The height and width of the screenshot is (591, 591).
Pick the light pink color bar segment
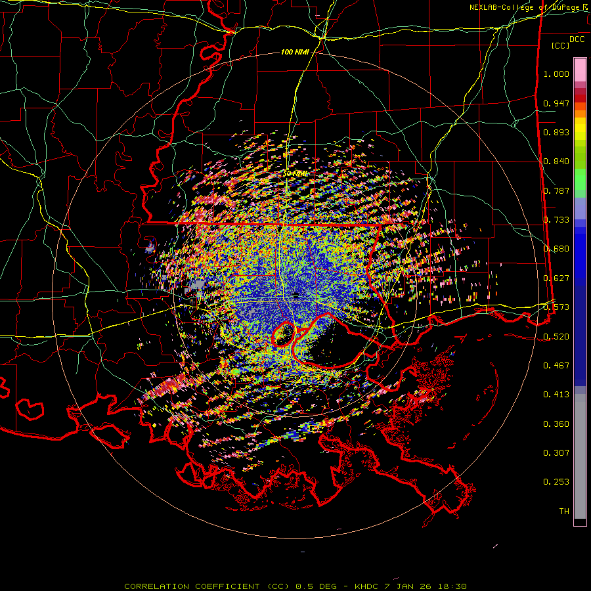pyautogui.click(x=580, y=70)
